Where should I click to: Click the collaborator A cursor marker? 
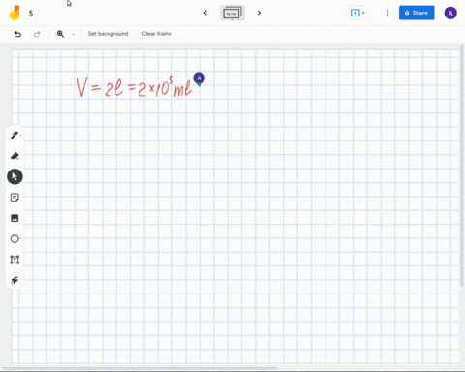(x=200, y=78)
